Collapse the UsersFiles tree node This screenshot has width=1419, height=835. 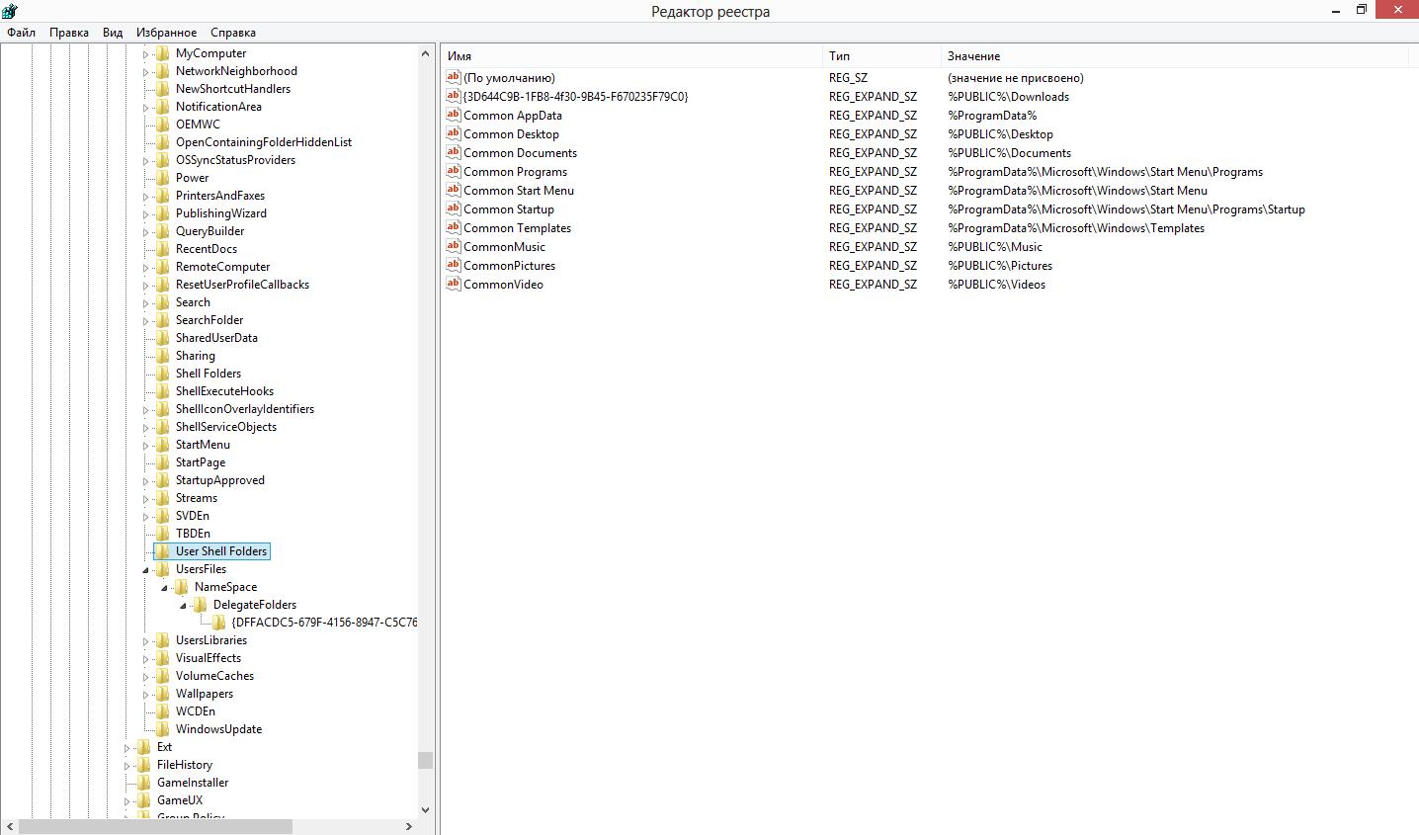click(146, 570)
